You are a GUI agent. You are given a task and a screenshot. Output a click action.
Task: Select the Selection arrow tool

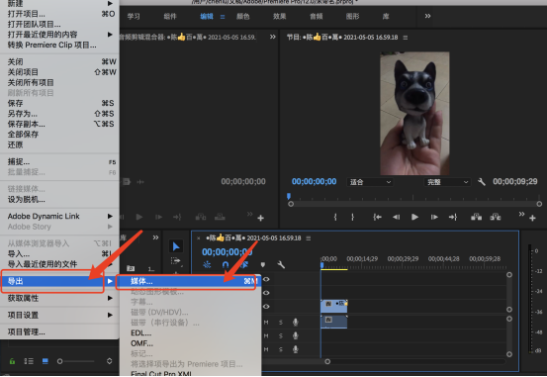(x=176, y=246)
